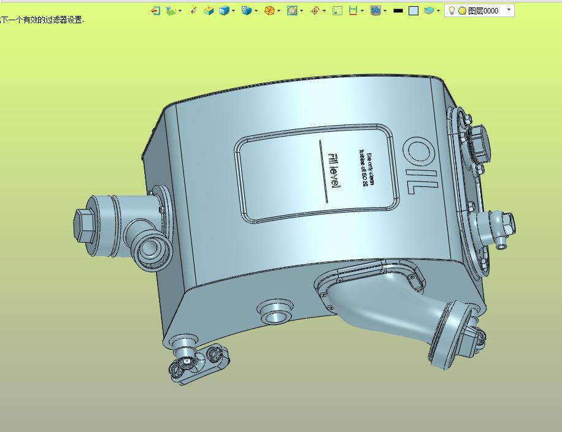This screenshot has height=432, width=562.
Task: Click the sketch plane tool icon
Action: click(171, 11)
